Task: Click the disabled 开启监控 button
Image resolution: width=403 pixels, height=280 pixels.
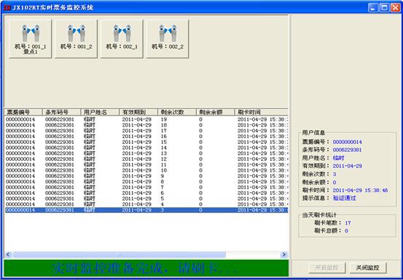Action: [327, 268]
